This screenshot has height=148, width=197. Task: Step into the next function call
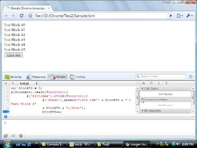(159, 83)
